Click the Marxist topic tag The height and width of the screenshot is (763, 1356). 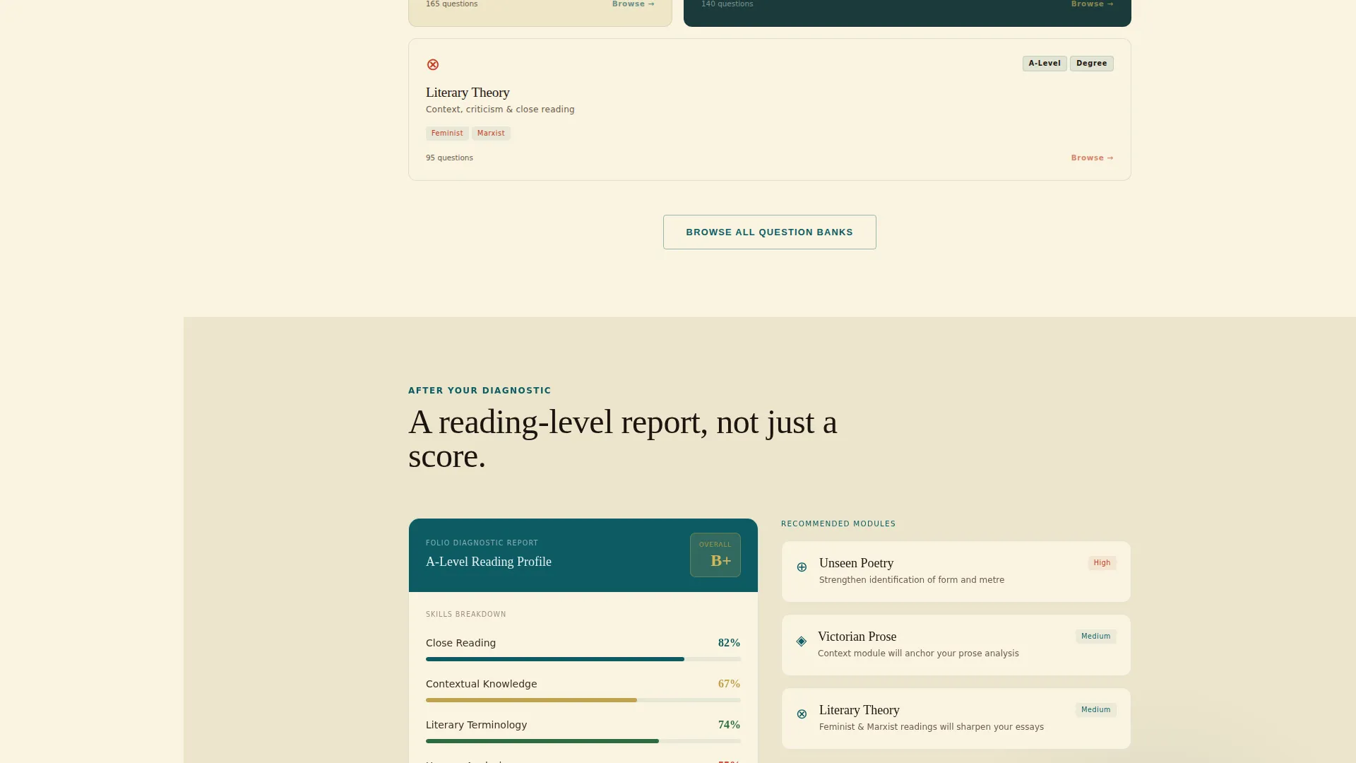click(x=491, y=134)
